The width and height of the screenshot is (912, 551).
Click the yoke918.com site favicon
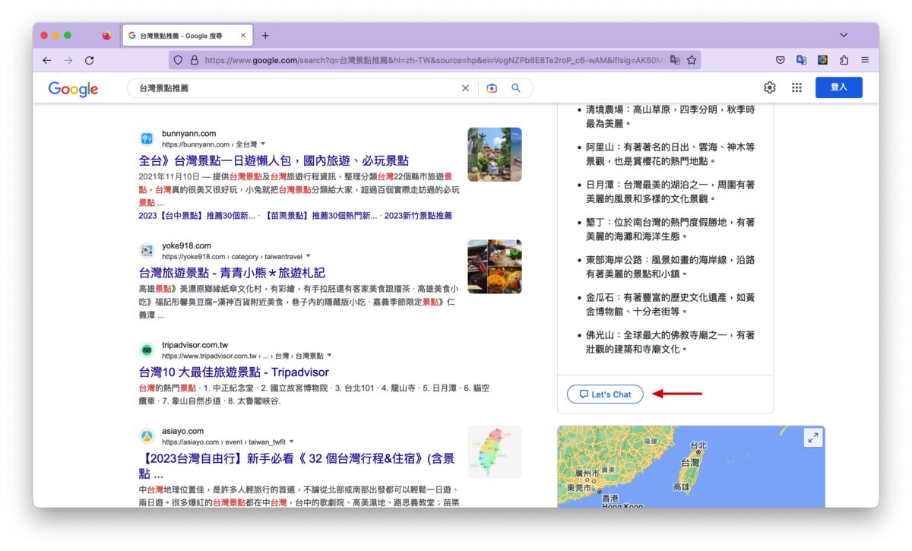coord(147,251)
